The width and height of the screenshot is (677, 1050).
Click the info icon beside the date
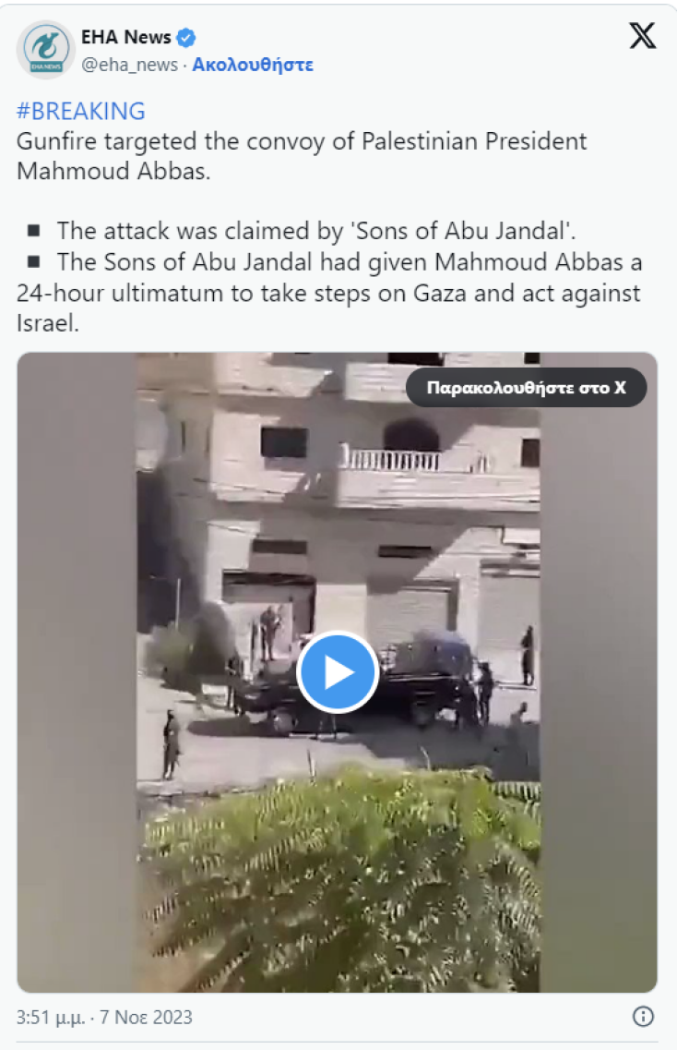click(x=643, y=1017)
